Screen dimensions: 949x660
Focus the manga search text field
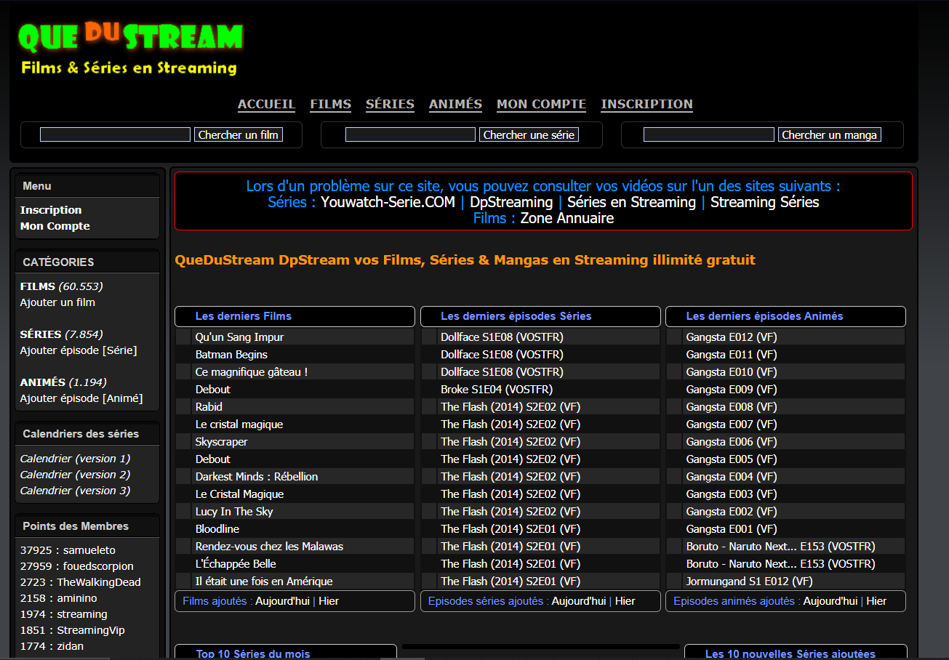[709, 134]
